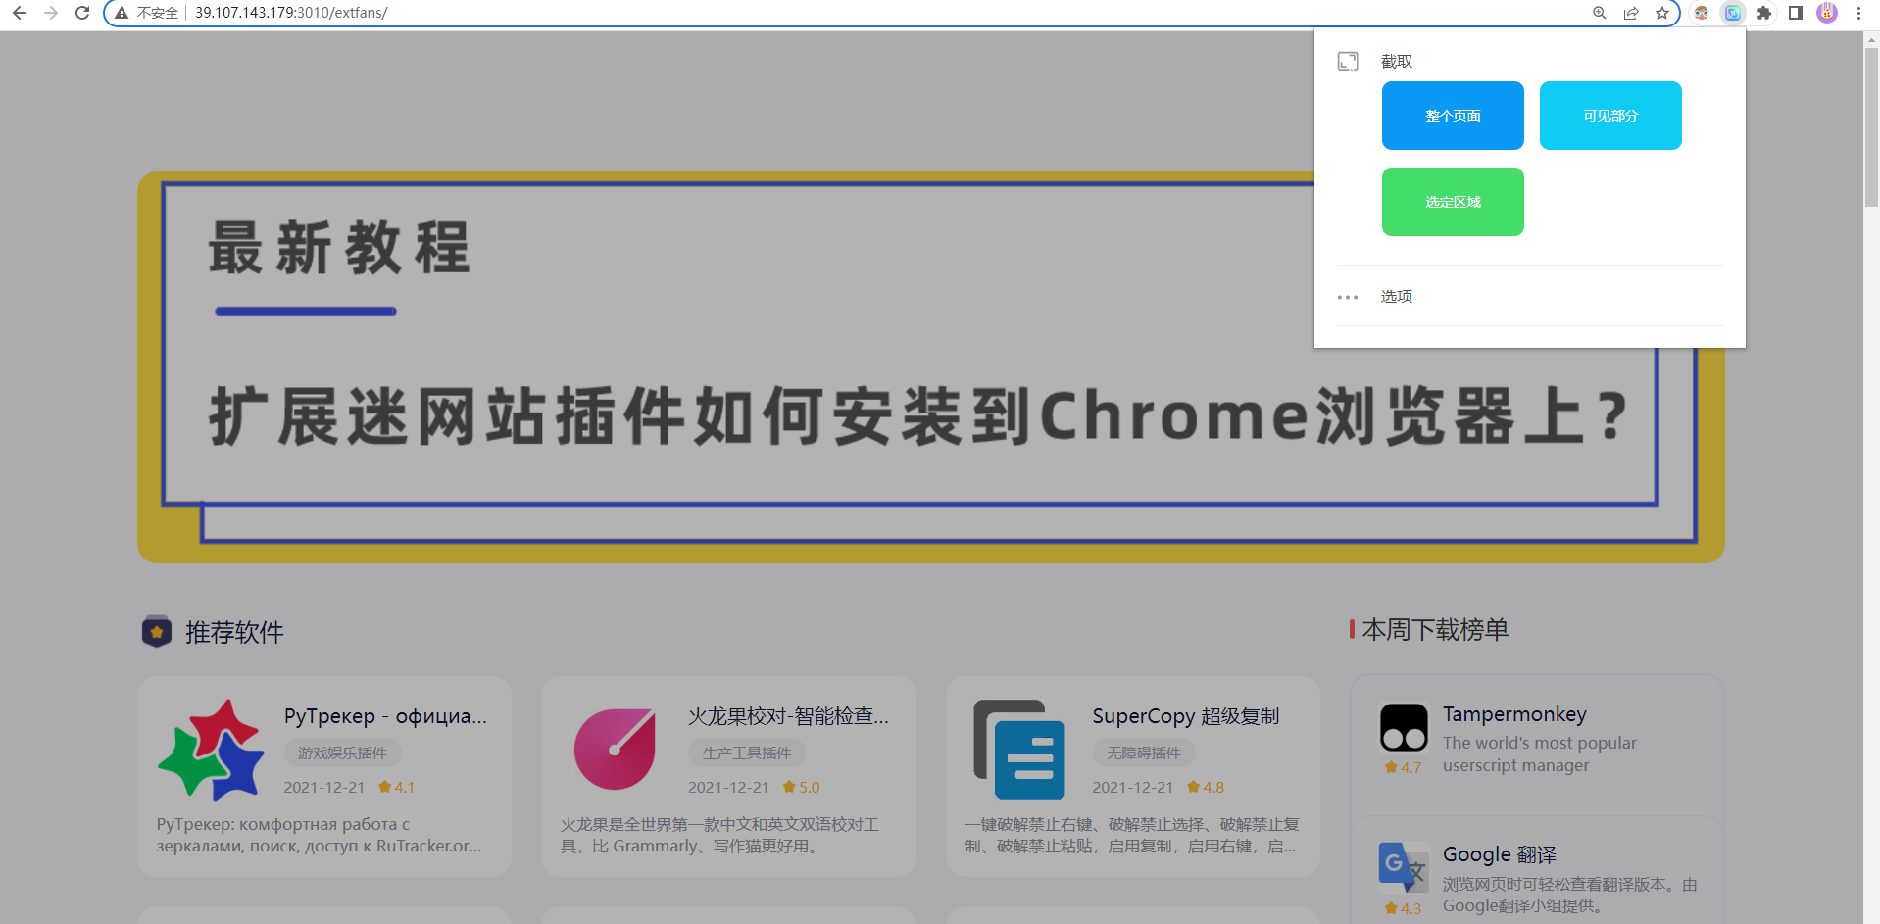Click the purple browser profile avatar
The image size is (1880, 924).
1826,13
